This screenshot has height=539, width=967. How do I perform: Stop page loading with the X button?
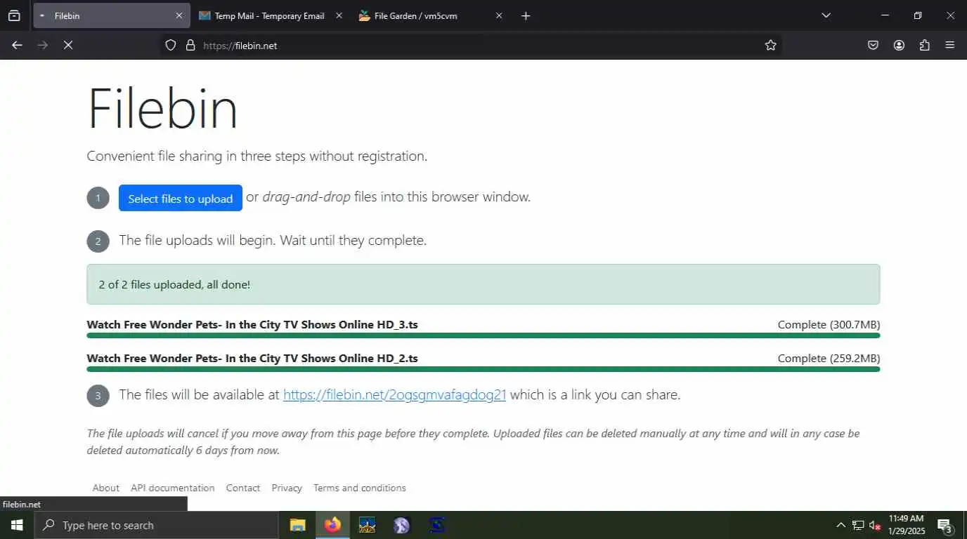point(68,45)
